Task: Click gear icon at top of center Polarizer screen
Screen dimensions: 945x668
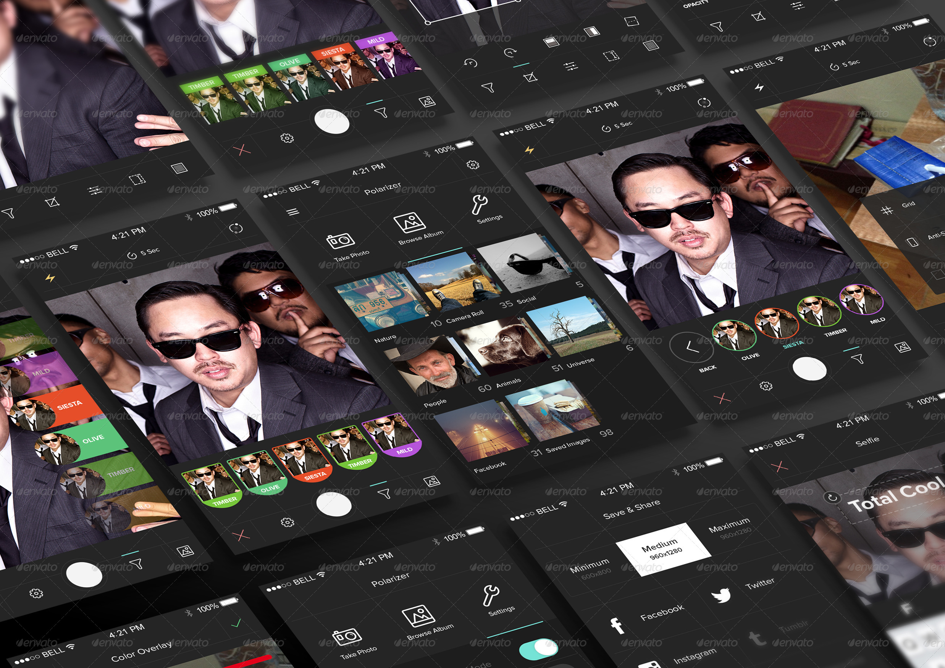Action: [x=473, y=165]
